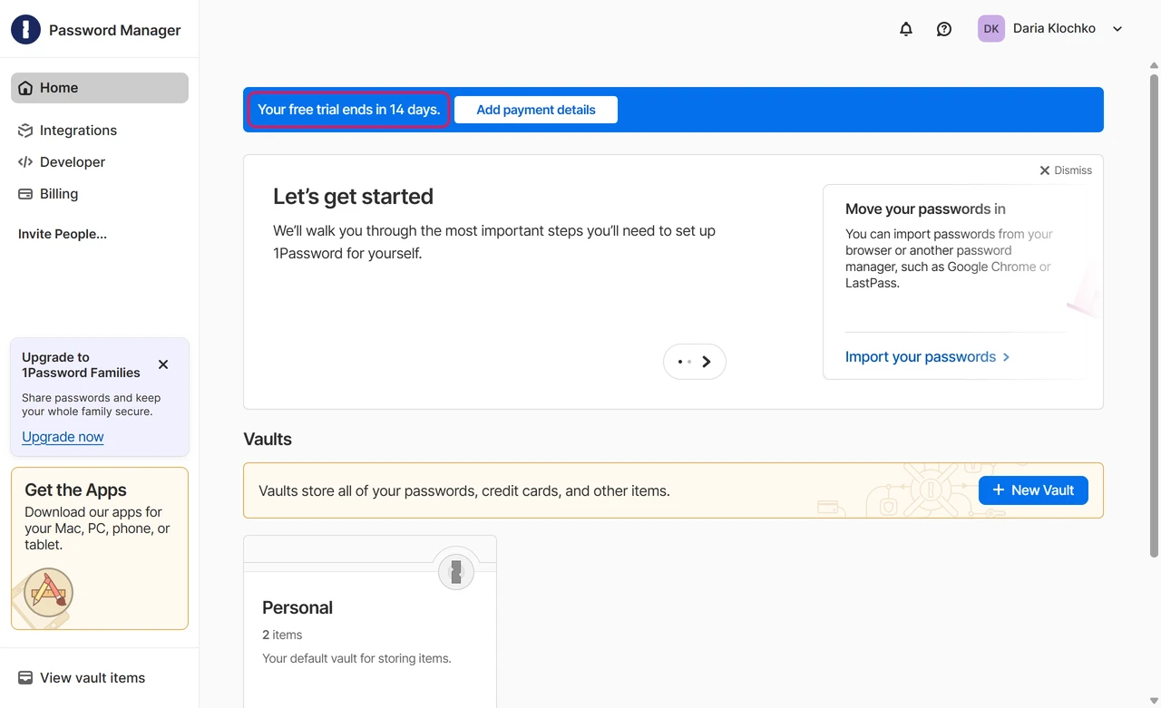Screen dimensions: 1161x708
Task: Expand the Daria Klochko account menu arrow
Action: 1117,29
